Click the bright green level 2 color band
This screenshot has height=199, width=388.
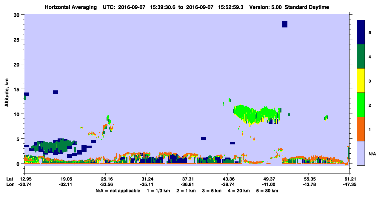(x=361, y=105)
